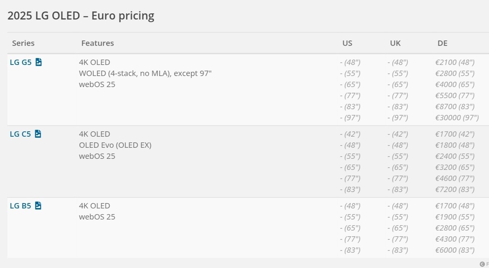Image resolution: width=489 pixels, height=268 pixels.
Task: Click the €30000 (97") price
Action: click(x=457, y=118)
